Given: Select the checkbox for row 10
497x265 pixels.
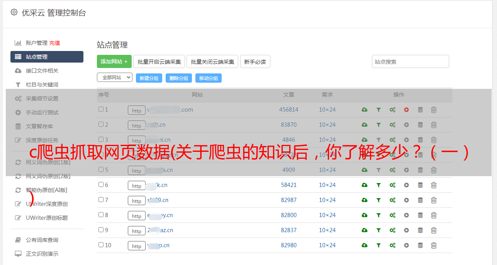Looking at the screenshot, I should 101,245.
